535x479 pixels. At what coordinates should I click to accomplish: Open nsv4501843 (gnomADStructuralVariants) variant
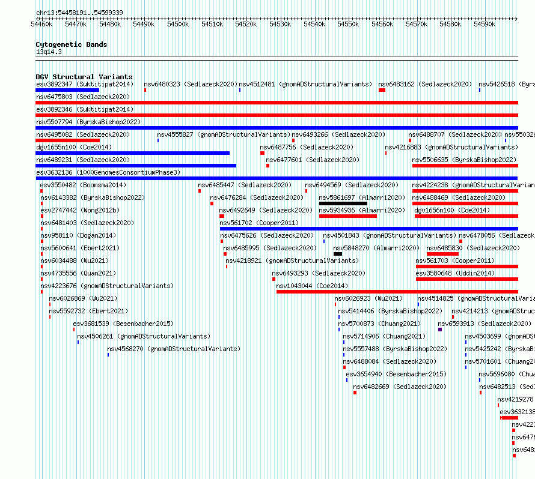(x=390, y=235)
